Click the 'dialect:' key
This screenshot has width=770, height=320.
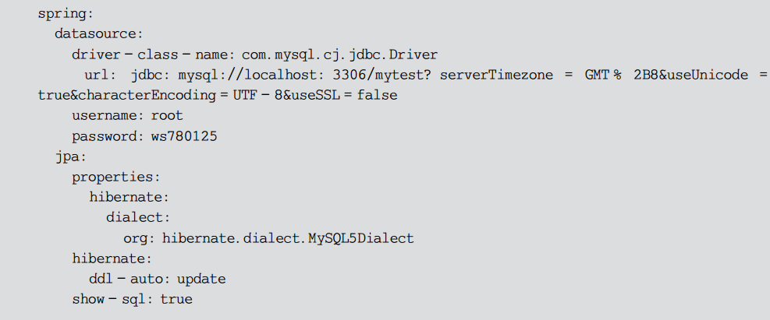tap(137, 217)
